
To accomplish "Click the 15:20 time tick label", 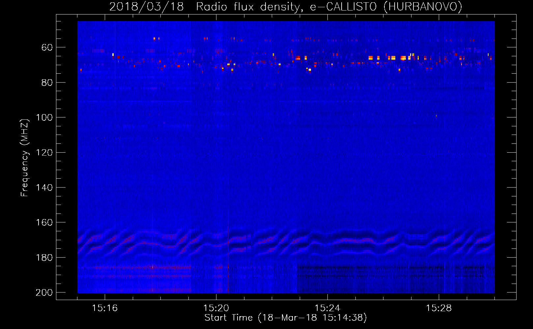I will [216, 308].
